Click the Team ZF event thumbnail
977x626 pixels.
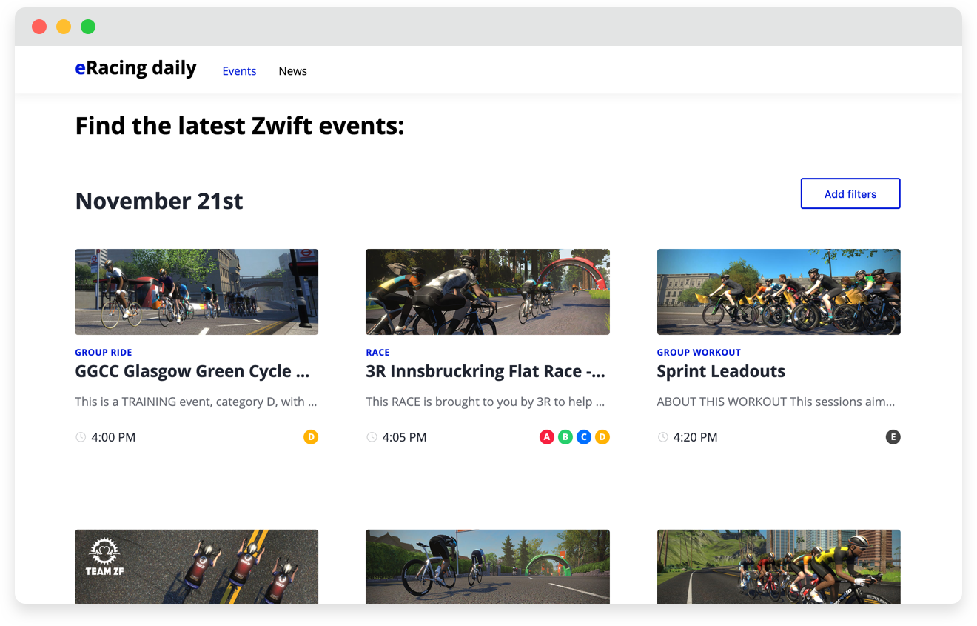[x=196, y=570]
